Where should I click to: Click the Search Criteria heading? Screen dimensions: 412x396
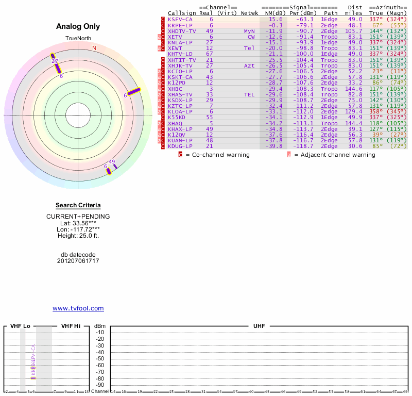78,205
